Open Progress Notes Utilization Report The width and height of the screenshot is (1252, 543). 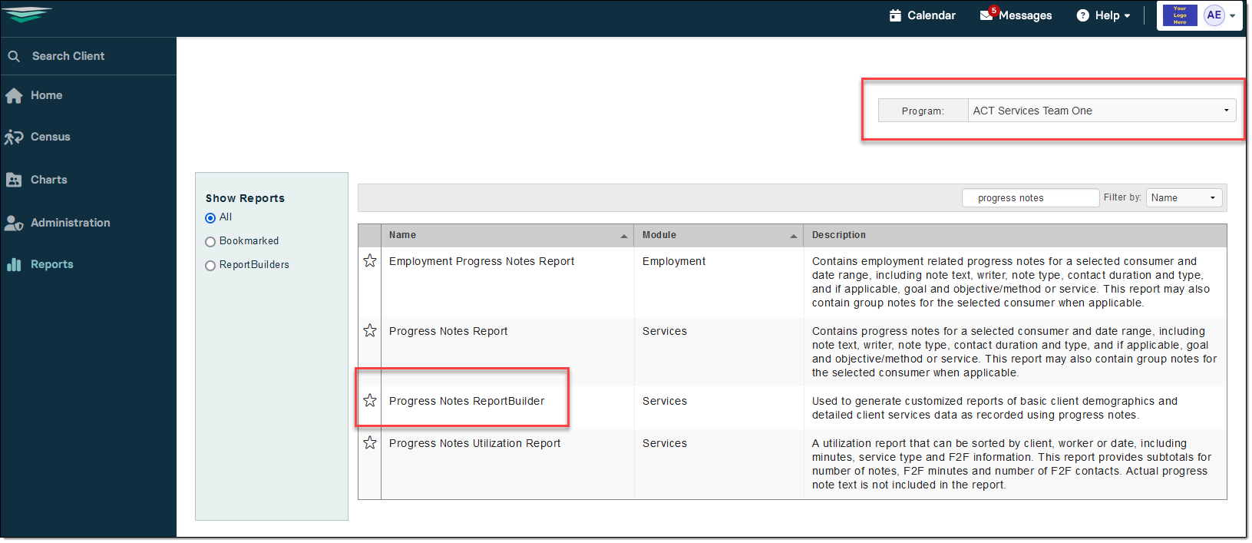[474, 443]
